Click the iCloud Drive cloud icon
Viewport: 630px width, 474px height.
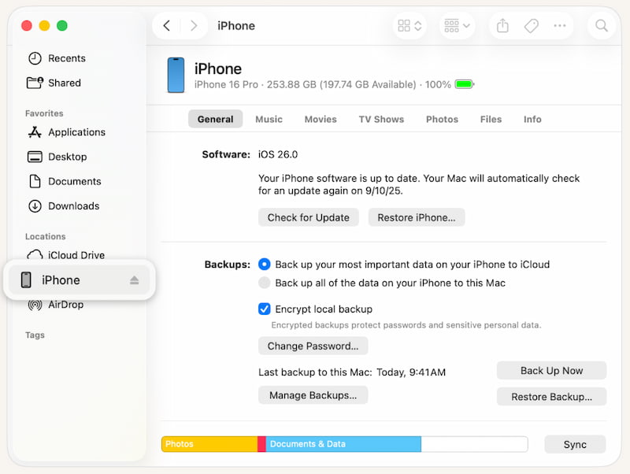(x=35, y=254)
